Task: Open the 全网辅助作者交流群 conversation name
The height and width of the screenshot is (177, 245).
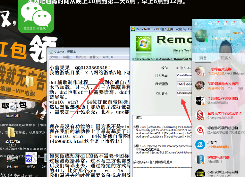Action: click(x=223, y=98)
